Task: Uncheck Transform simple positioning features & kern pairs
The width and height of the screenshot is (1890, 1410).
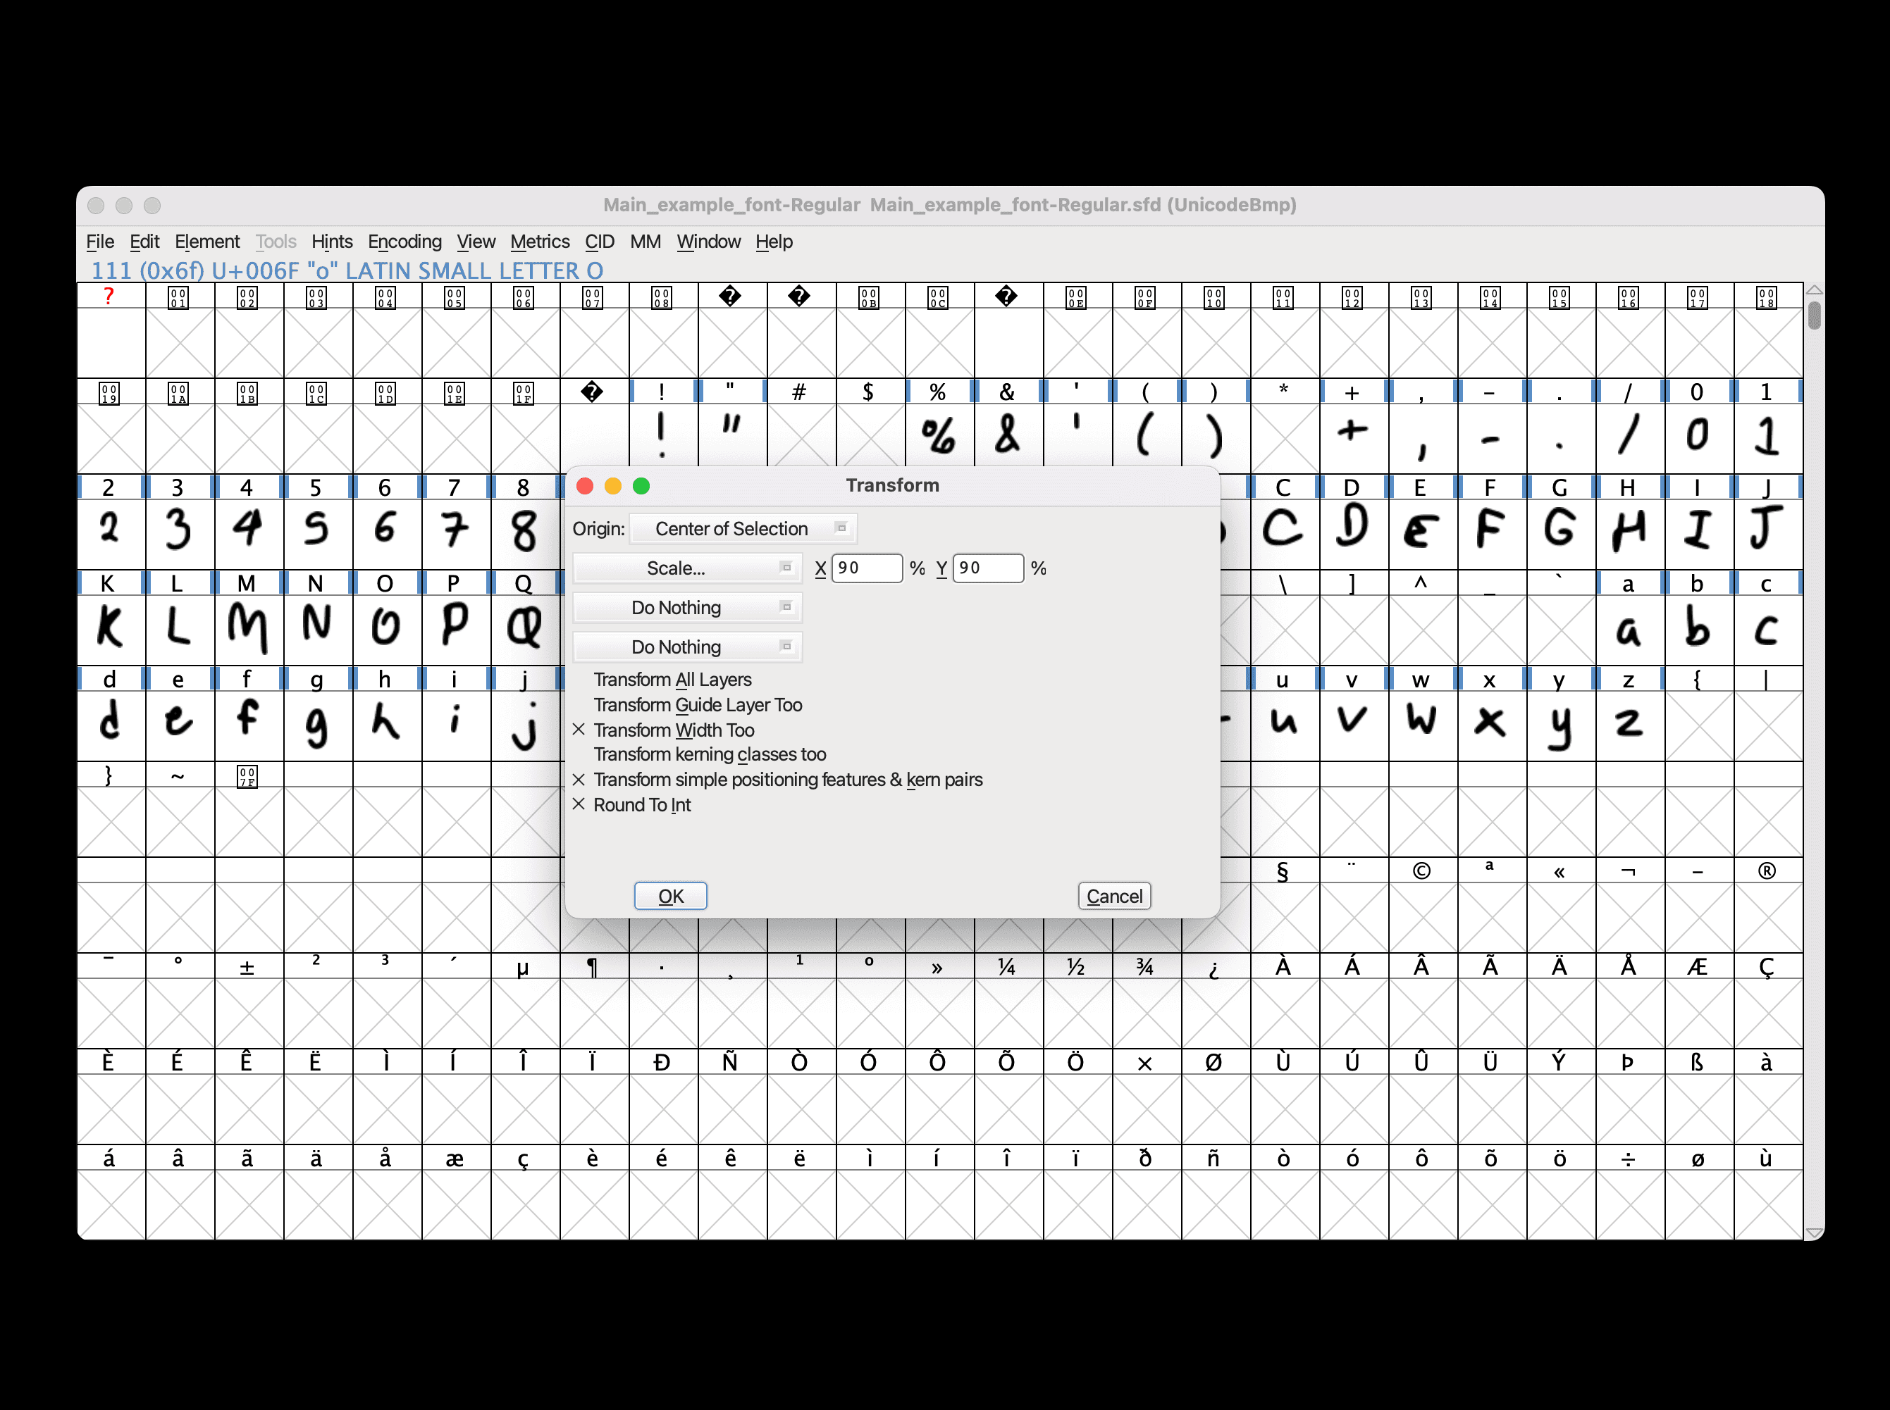Action: (x=777, y=780)
